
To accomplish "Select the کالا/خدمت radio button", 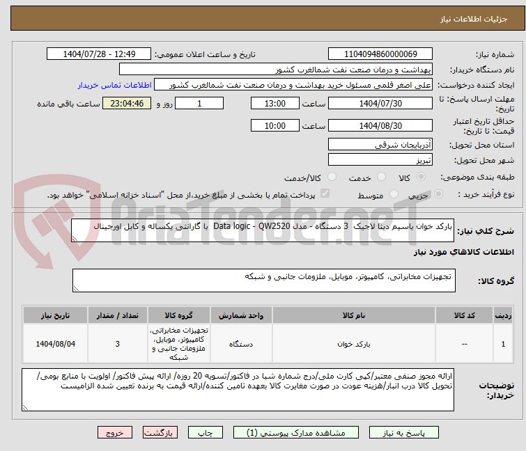I will click(332, 177).
